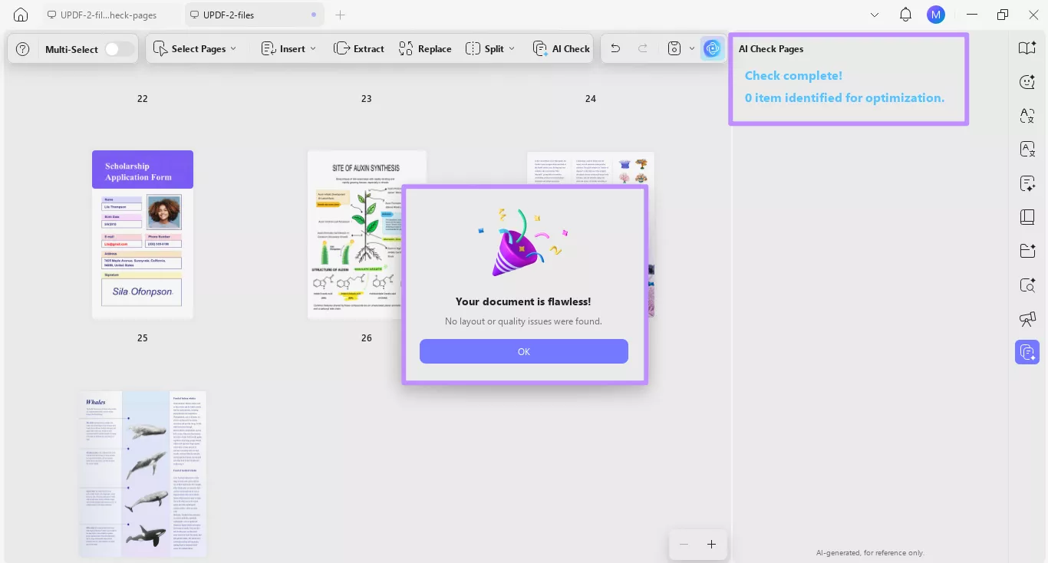Viewport: 1048px width, 563px height.
Task: Open the smiley face AI icon in sidebar
Action: click(1027, 82)
